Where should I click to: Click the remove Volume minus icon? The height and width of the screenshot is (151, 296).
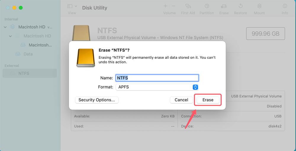point(173,6)
